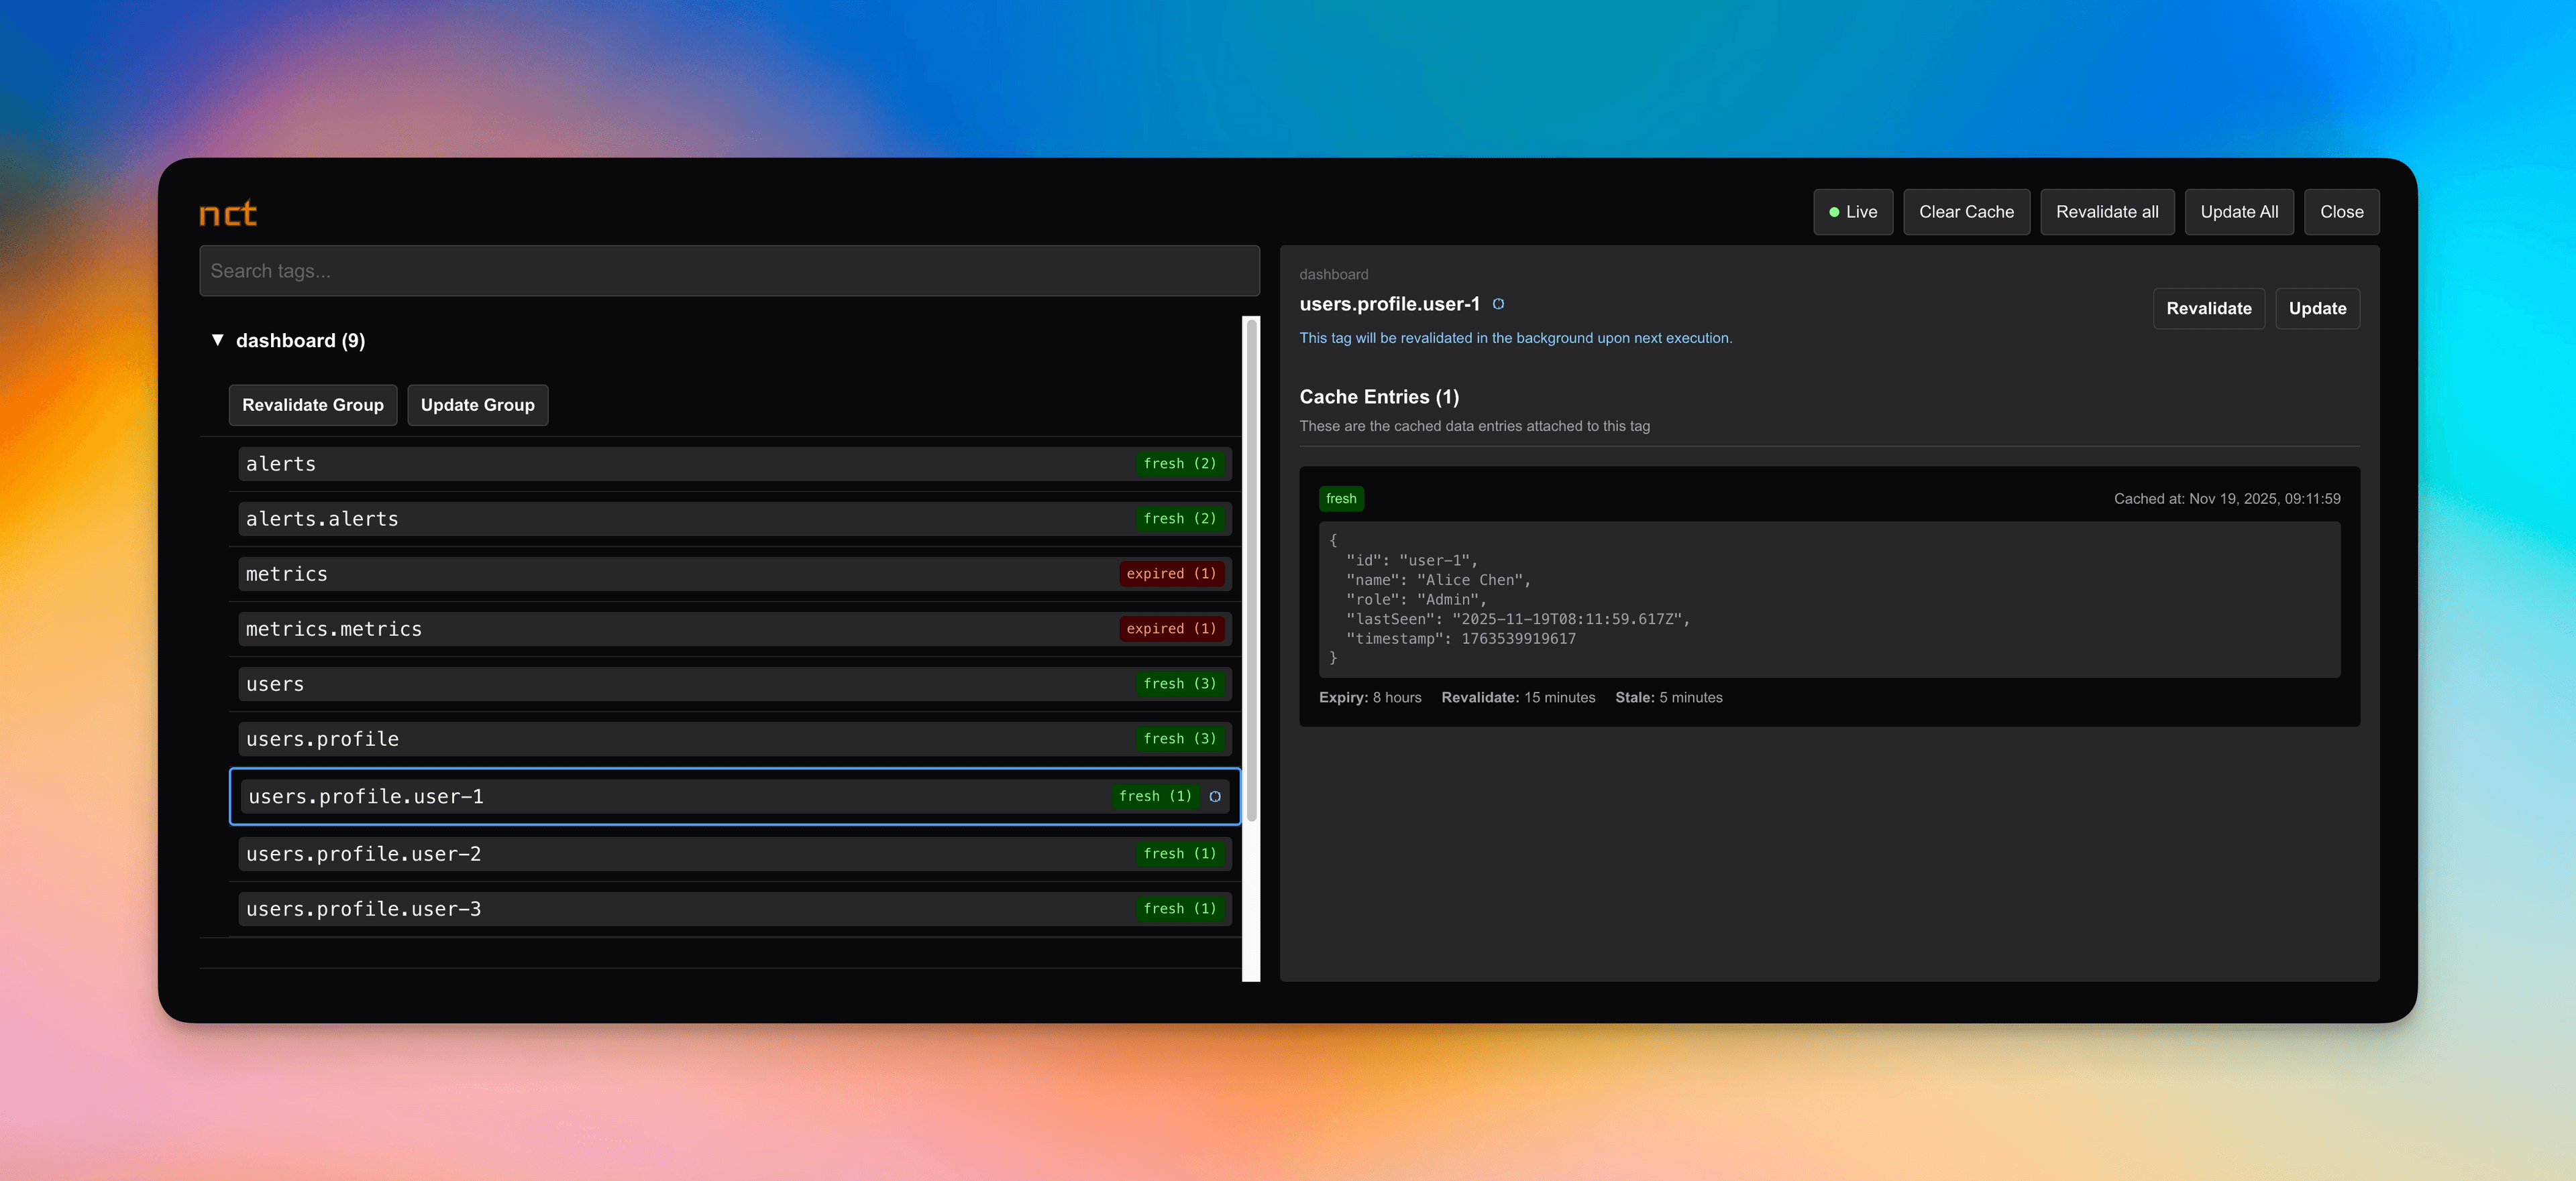Click the nct logo
The height and width of the screenshot is (1181, 2576).
[x=227, y=212]
